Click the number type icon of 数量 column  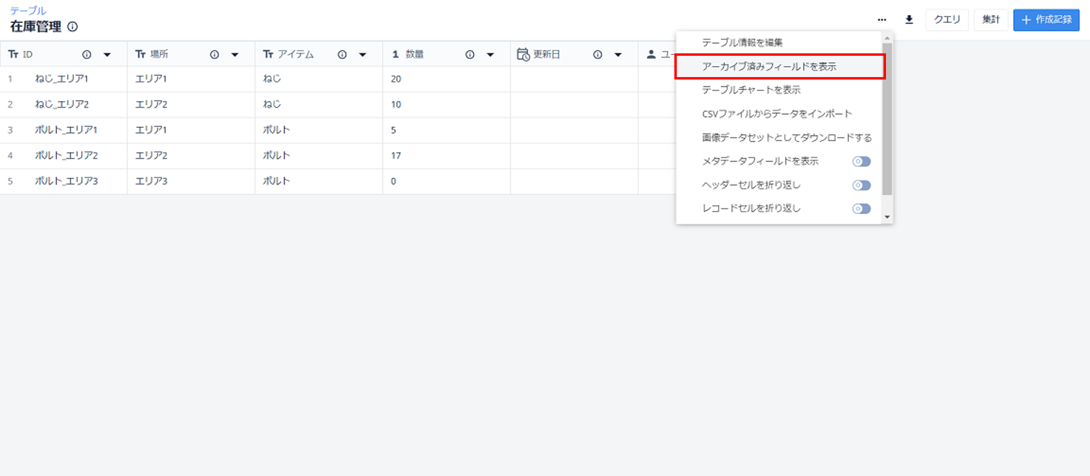pyautogui.click(x=396, y=54)
